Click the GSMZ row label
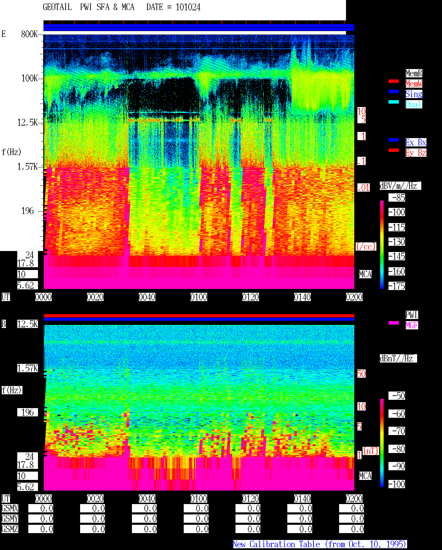Screen dimensions: 442x550 click(10, 529)
